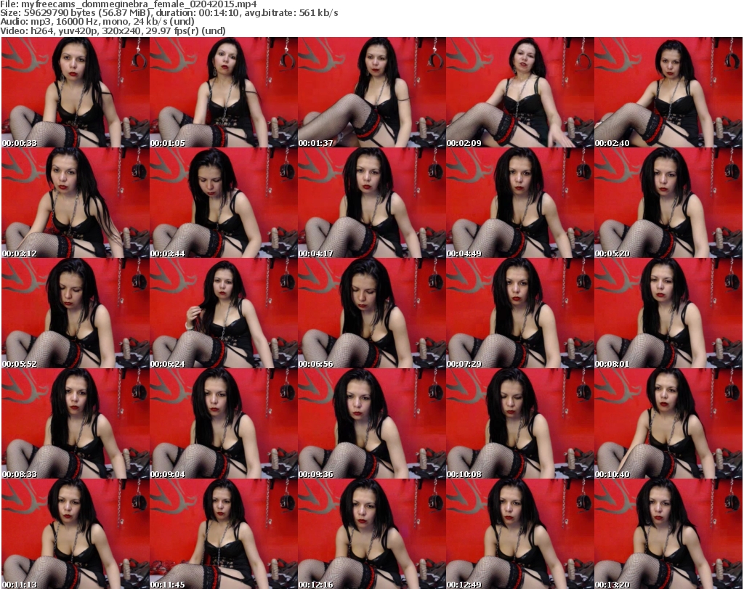Select the thumbnail stamped 00:01:05
The width and height of the screenshot is (744, 589).
coord(224,92)
